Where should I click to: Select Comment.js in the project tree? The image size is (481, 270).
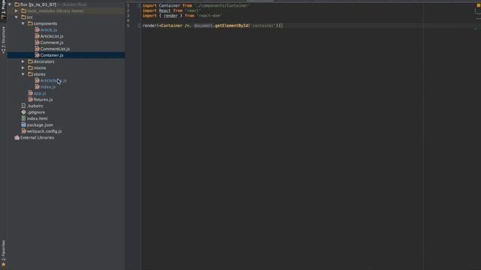(x=52, y=43)
